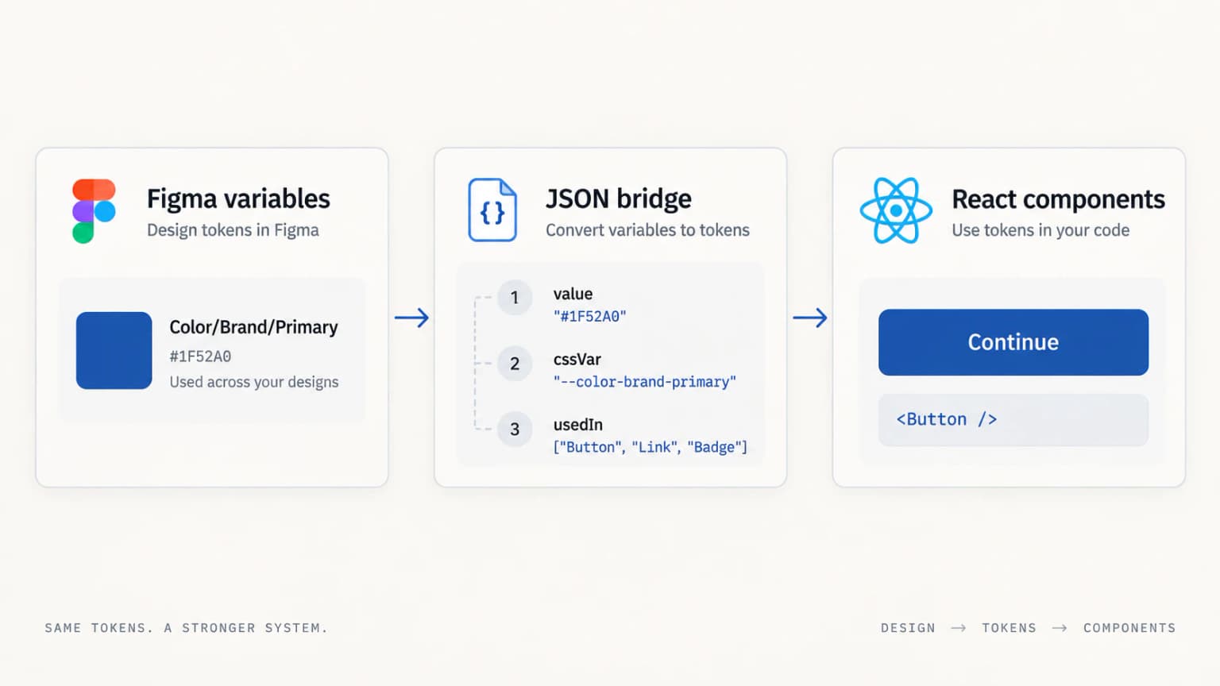Click the step 1 circle beside value
This screenshot has height=686, width=1220.
click(515, 298)
